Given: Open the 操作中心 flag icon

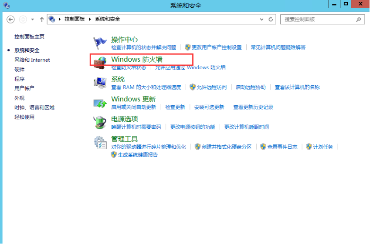Looking at the screenshot, I should [100, 43].
